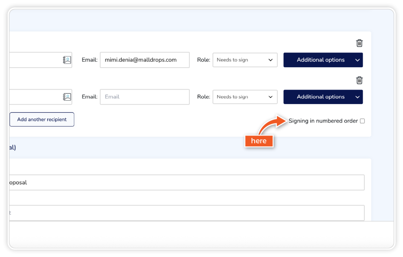Click the 'Role:' label of the second recipient

[203, 97]
